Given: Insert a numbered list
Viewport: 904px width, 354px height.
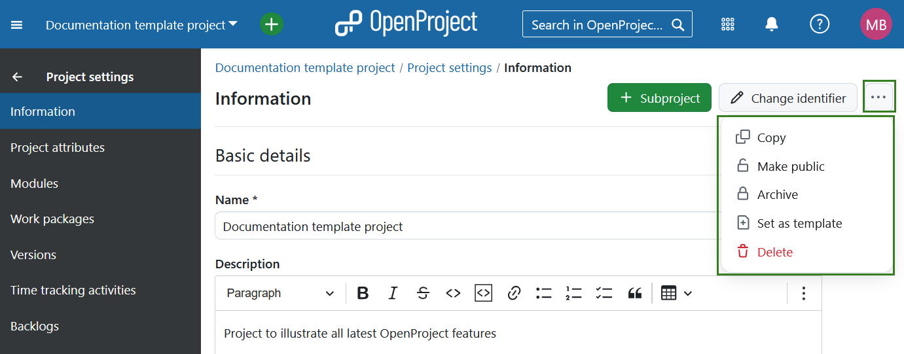Looking at the screenshot, I should [574, 293].
